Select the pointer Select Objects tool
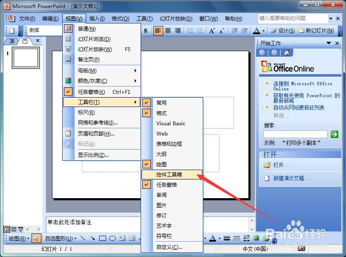The height and width of the screenshot is (257, 346). [x=36, y=238]
